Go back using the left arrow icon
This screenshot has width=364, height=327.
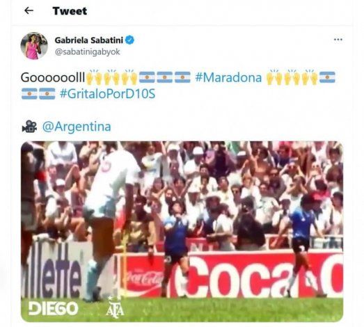[29, 10]
